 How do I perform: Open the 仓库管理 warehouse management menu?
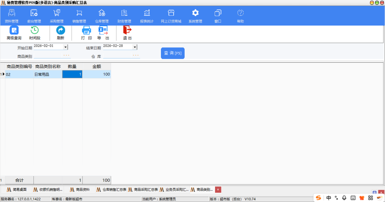(x=102, y=16)
